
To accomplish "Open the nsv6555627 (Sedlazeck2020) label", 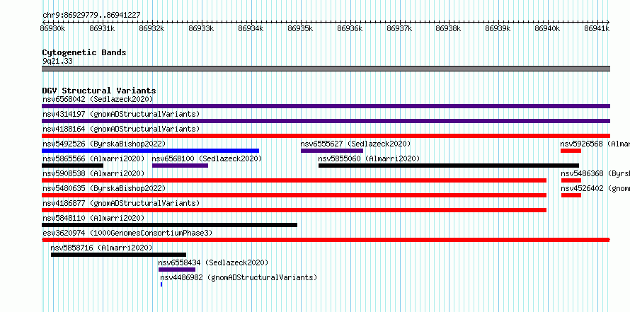I will (x=355, y=144).
